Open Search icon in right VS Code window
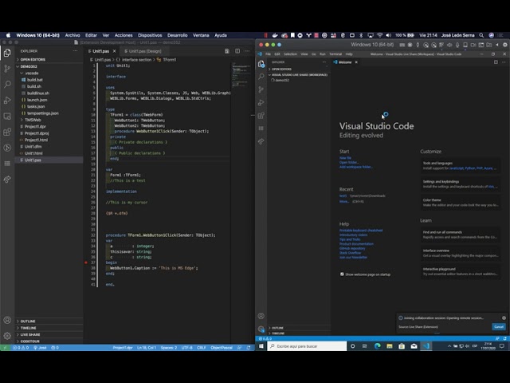510x383 pixels. [x=261, y=77]
